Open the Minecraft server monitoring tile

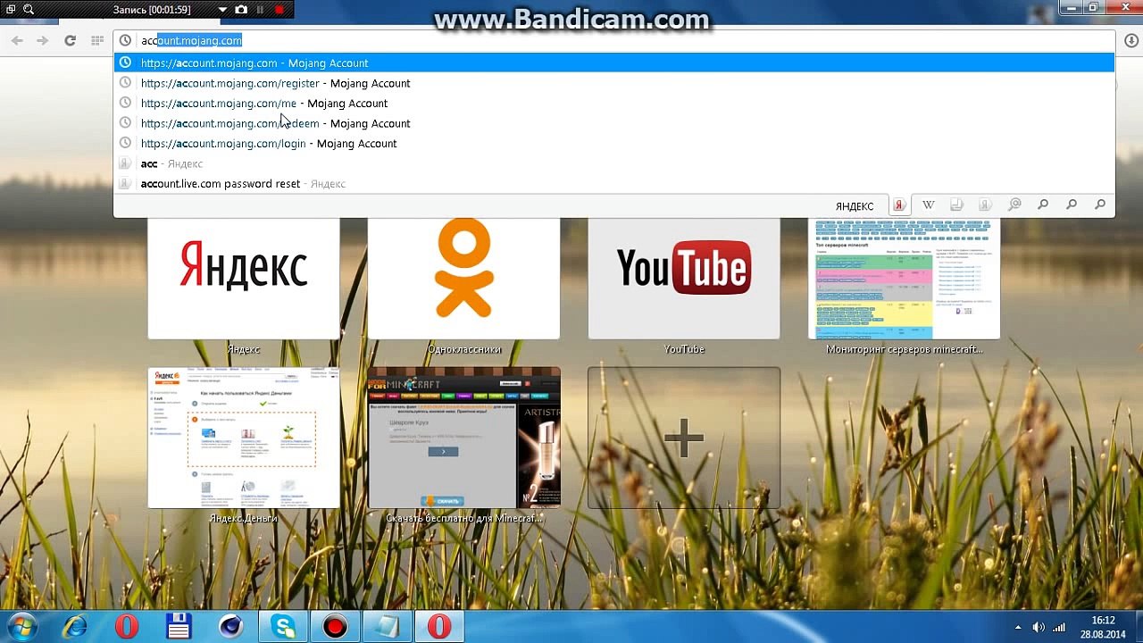(x=904, y=279)
